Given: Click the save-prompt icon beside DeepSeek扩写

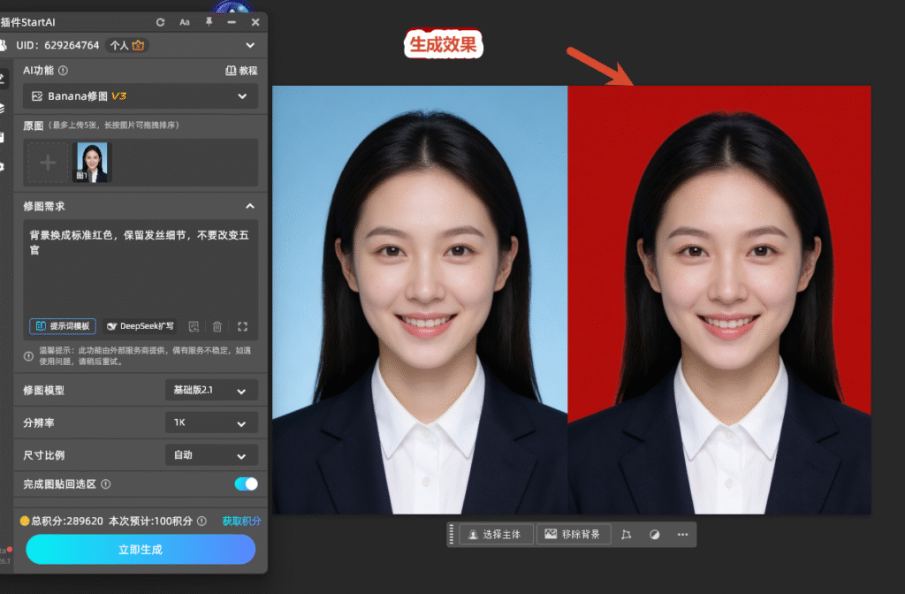Looking at the screenshot, I should (x=194, y=327).
